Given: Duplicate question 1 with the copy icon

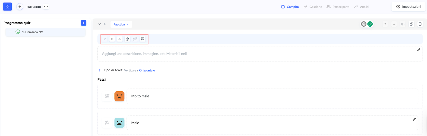Looking at the screenshot, I should pos(412,24).
